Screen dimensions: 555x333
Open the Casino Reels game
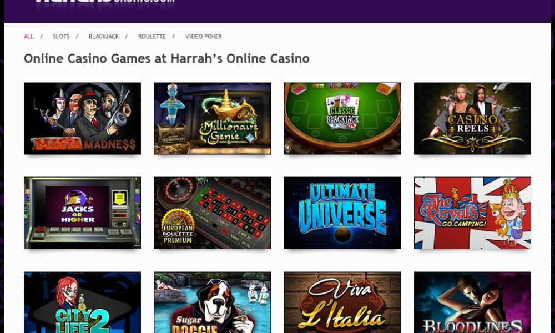472,119
